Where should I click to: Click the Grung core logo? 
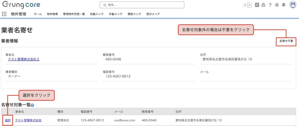click(x=21, y=5)
